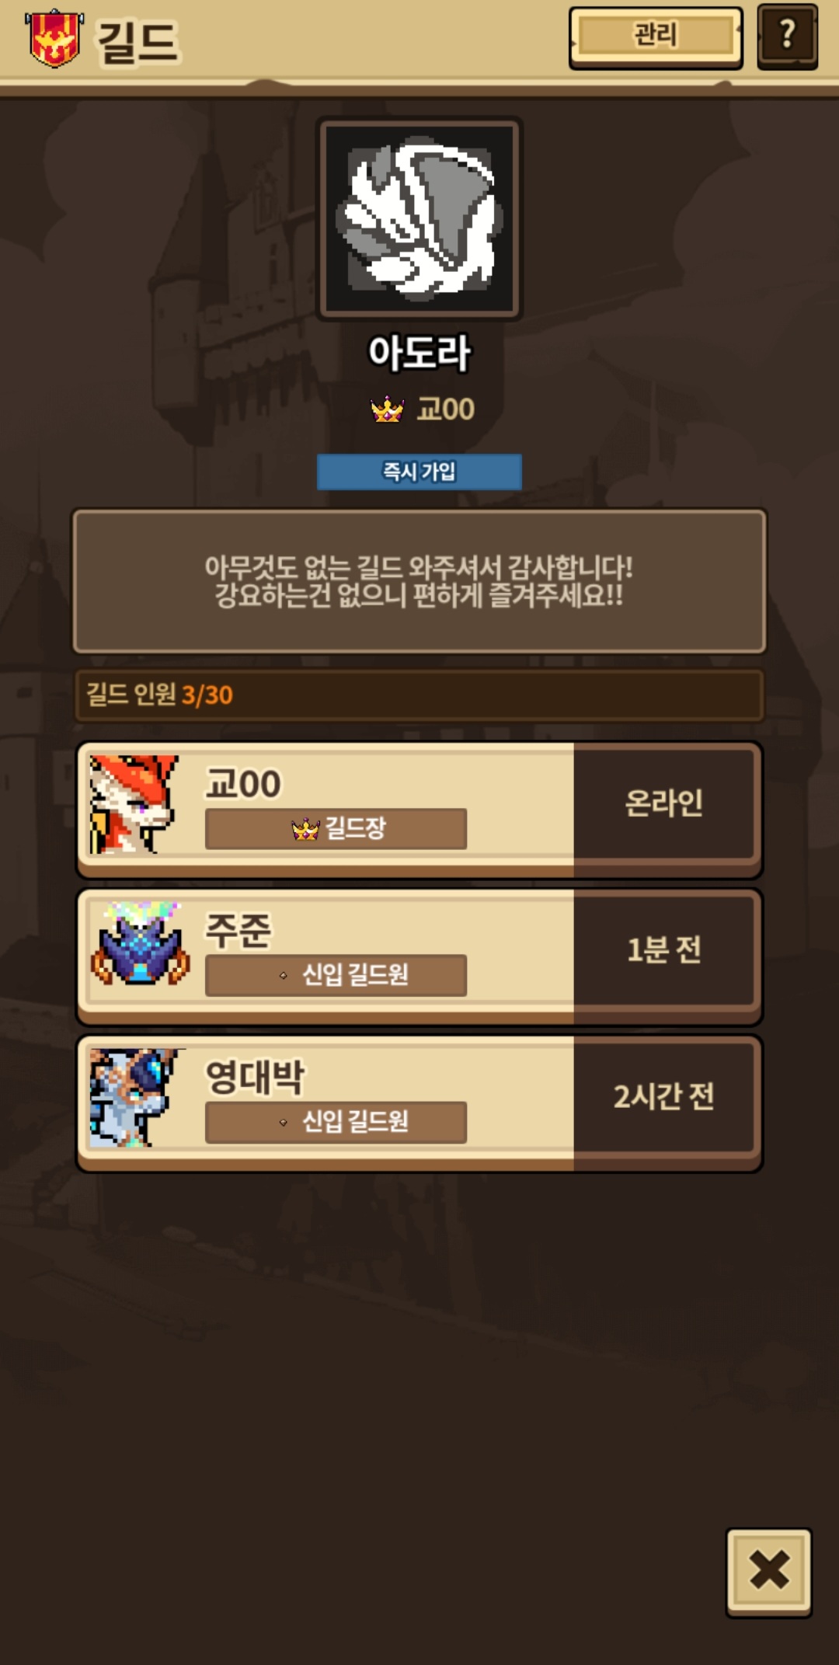Open the pale dragon avatar of 영대박

[x=134, y=1098]
